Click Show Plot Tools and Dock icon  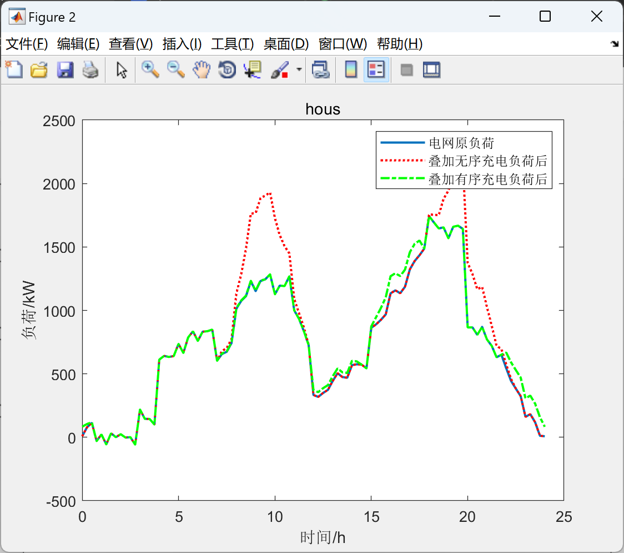coord(431,69)
